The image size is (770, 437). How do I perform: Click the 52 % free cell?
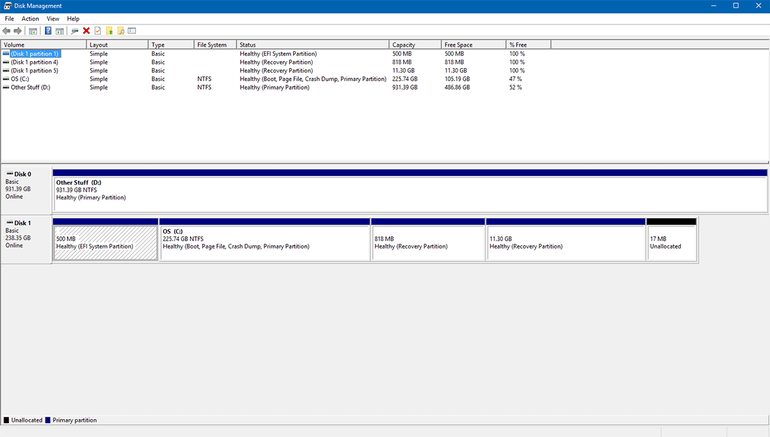click(x=515, y=87)
